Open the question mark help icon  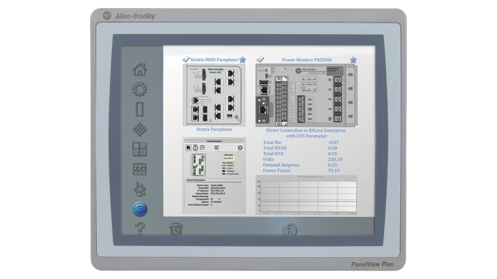pyautogui.click(x=140, y=228)
